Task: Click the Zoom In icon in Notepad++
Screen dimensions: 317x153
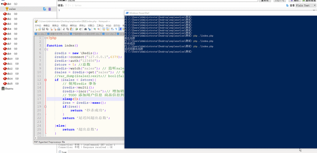Action: pos(94,29)
